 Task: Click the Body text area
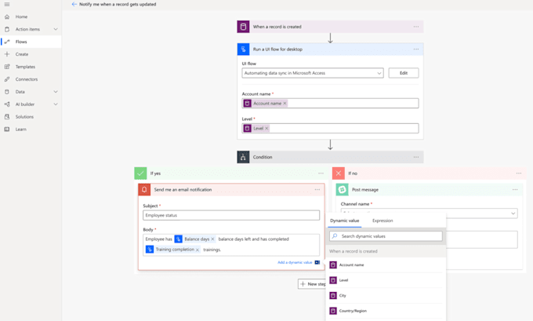[231, 245]
